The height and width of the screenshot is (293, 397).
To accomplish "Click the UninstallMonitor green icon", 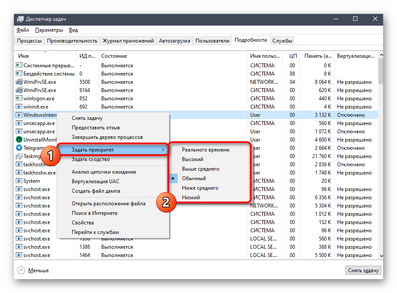I will coord(19,139).
